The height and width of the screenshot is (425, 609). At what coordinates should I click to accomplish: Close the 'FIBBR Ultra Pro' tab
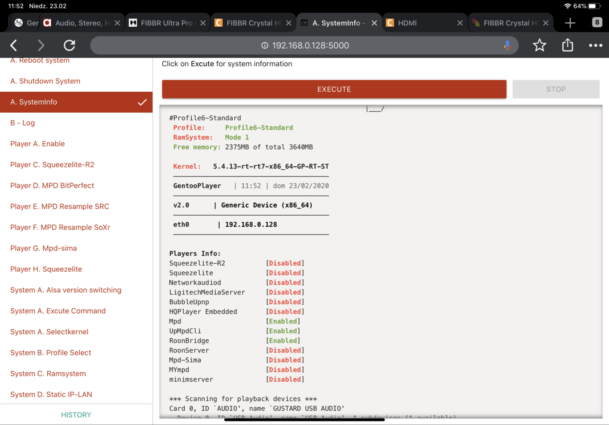tap(203, 23)
